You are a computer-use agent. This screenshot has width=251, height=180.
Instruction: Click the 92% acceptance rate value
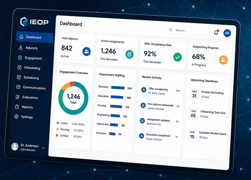[150, 54]
